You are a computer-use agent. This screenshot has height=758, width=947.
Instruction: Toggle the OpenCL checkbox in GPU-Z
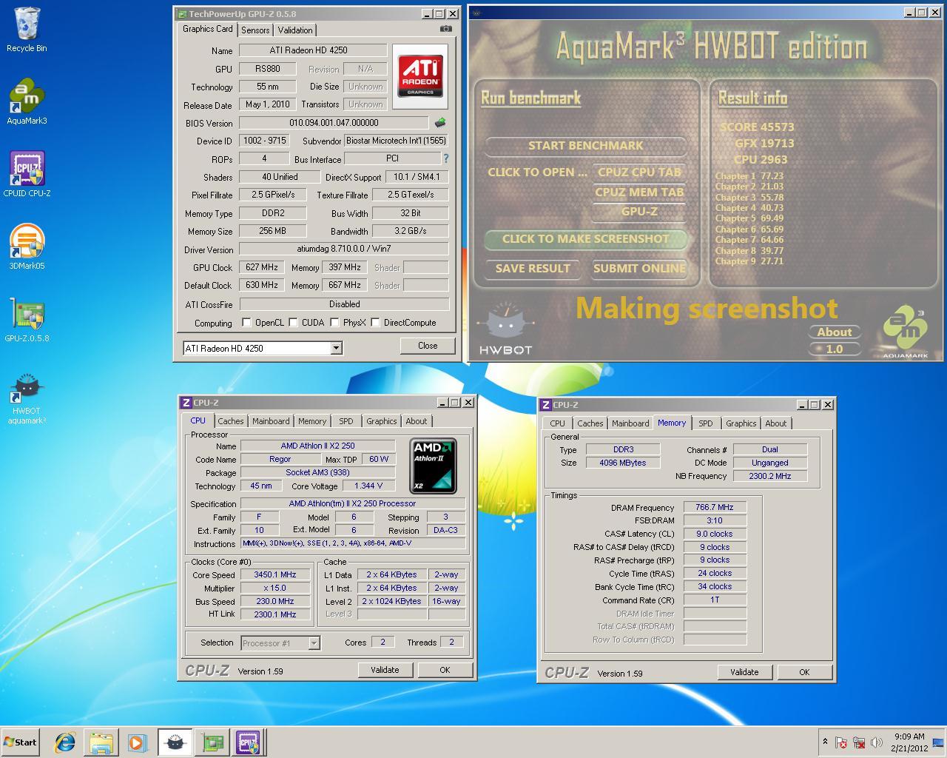[x=246, y=322]
